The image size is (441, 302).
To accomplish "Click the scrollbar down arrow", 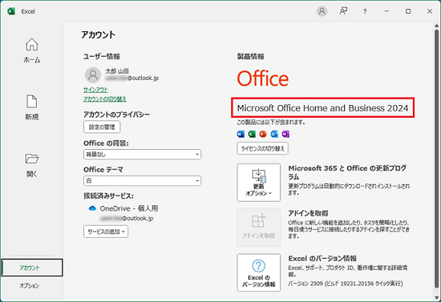I will click(436, 298).
